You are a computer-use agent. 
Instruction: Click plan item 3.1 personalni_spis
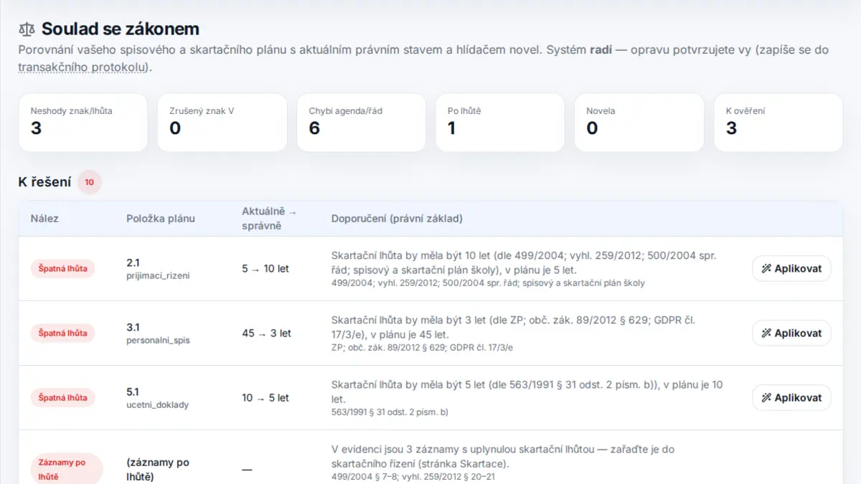pos(158,333)
